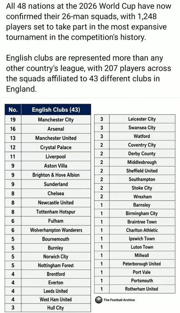Screen dimensions: 180x313
Task: Click the Leicester City row
Action: 135,119
